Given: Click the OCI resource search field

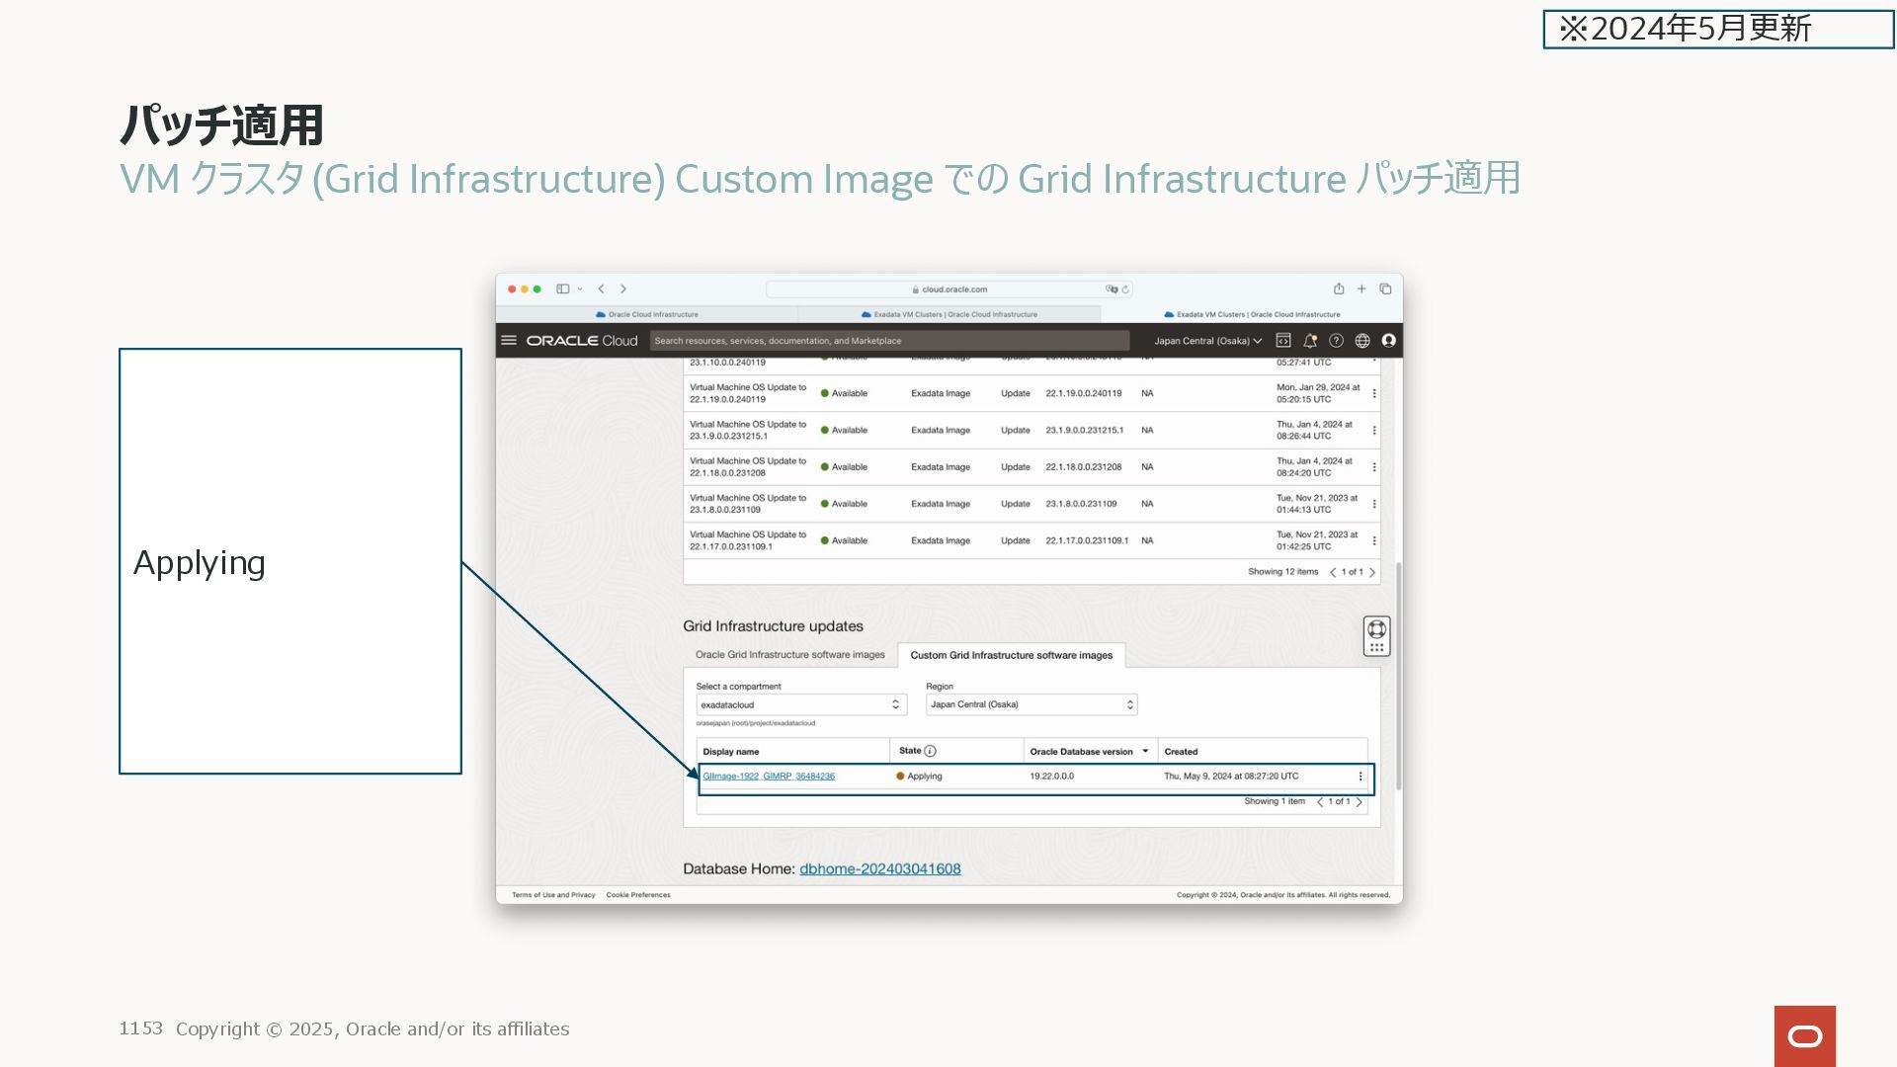Looking at the screenshot, I should [889, 341].
